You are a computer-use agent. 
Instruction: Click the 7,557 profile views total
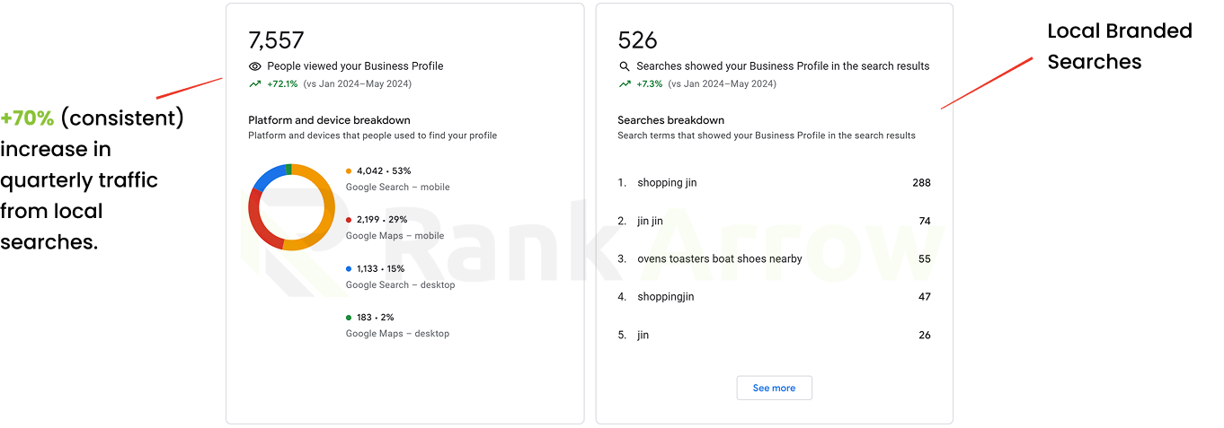276,40
